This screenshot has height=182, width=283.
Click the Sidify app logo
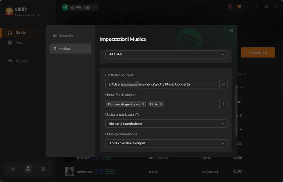point(9,11)
